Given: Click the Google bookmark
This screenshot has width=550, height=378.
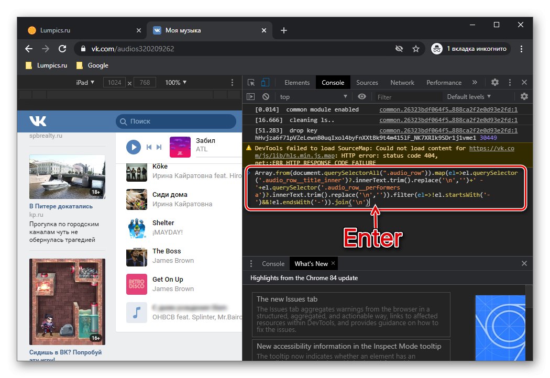Looking at the screenshot, I should [x=97, y=65].
